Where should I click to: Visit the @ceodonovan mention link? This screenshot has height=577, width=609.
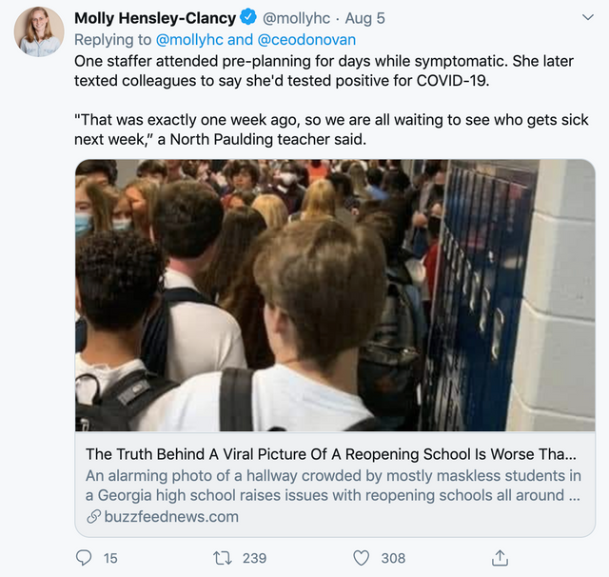point(308,39)
